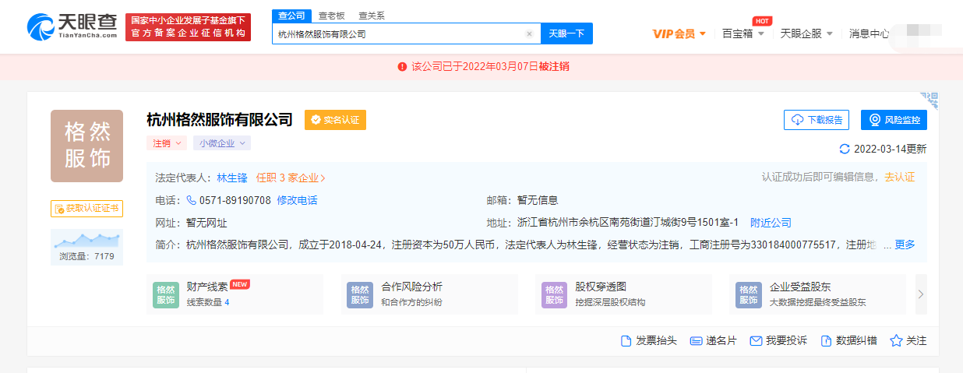The height and width of the screenshot is (373, 963).
Task: Open the 百宝箱 menu
Action: (743, 33)
